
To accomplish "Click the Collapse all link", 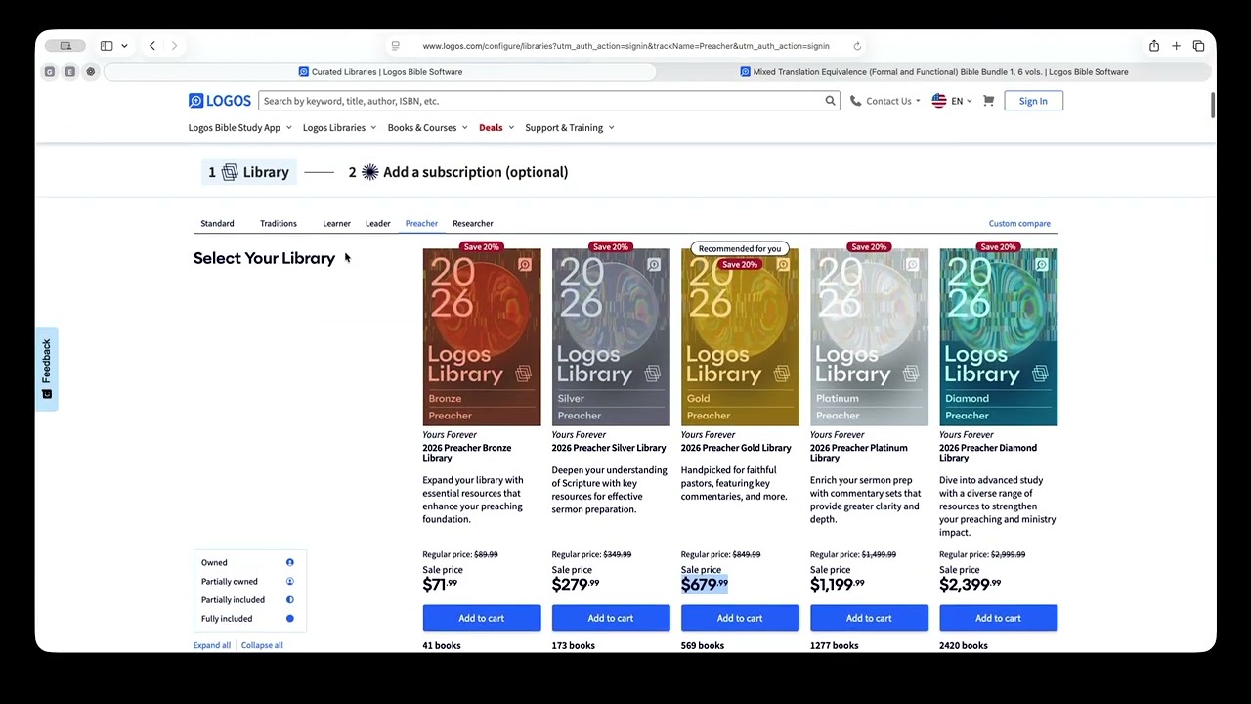I will (x=262, y=645).
